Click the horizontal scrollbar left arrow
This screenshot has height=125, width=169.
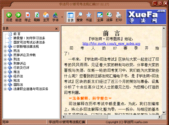64,117
